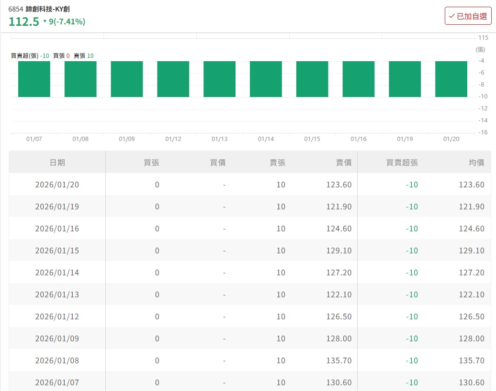Click the 買賣超(張) legend label
Screen dimensions: 496x391
click(24, 56)
